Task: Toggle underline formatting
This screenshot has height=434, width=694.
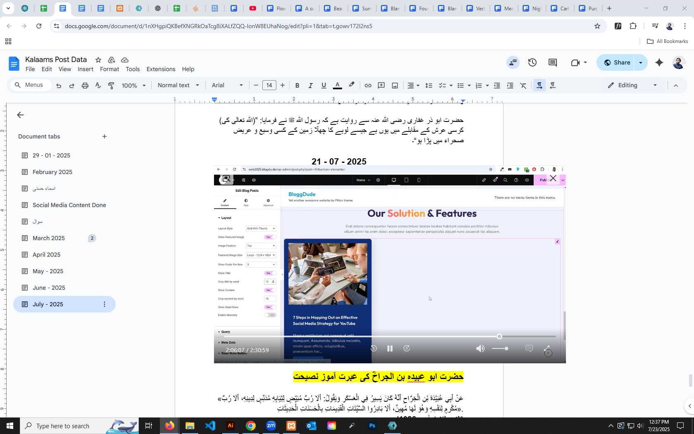Action: tap(324, 86)
